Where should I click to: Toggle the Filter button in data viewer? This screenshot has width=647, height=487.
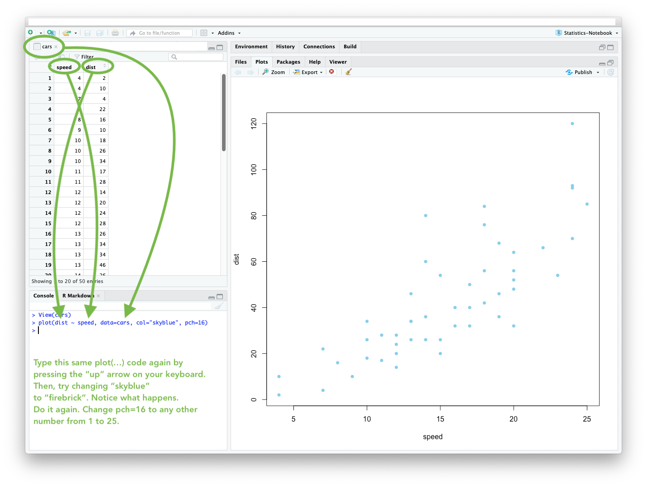pos(84,57)
